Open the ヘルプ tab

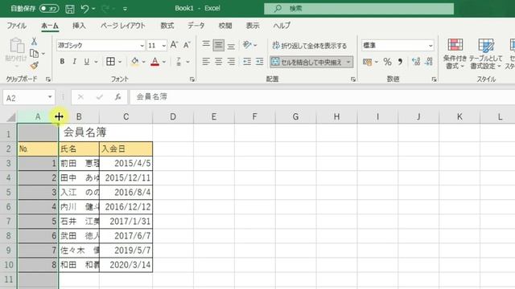(282, 26)
